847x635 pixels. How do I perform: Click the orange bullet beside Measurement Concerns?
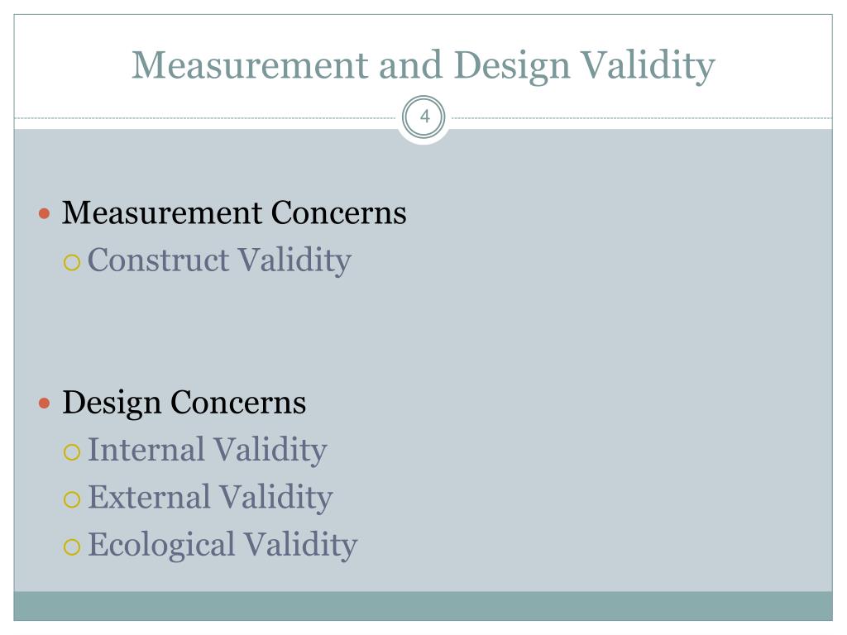[45, 214]
